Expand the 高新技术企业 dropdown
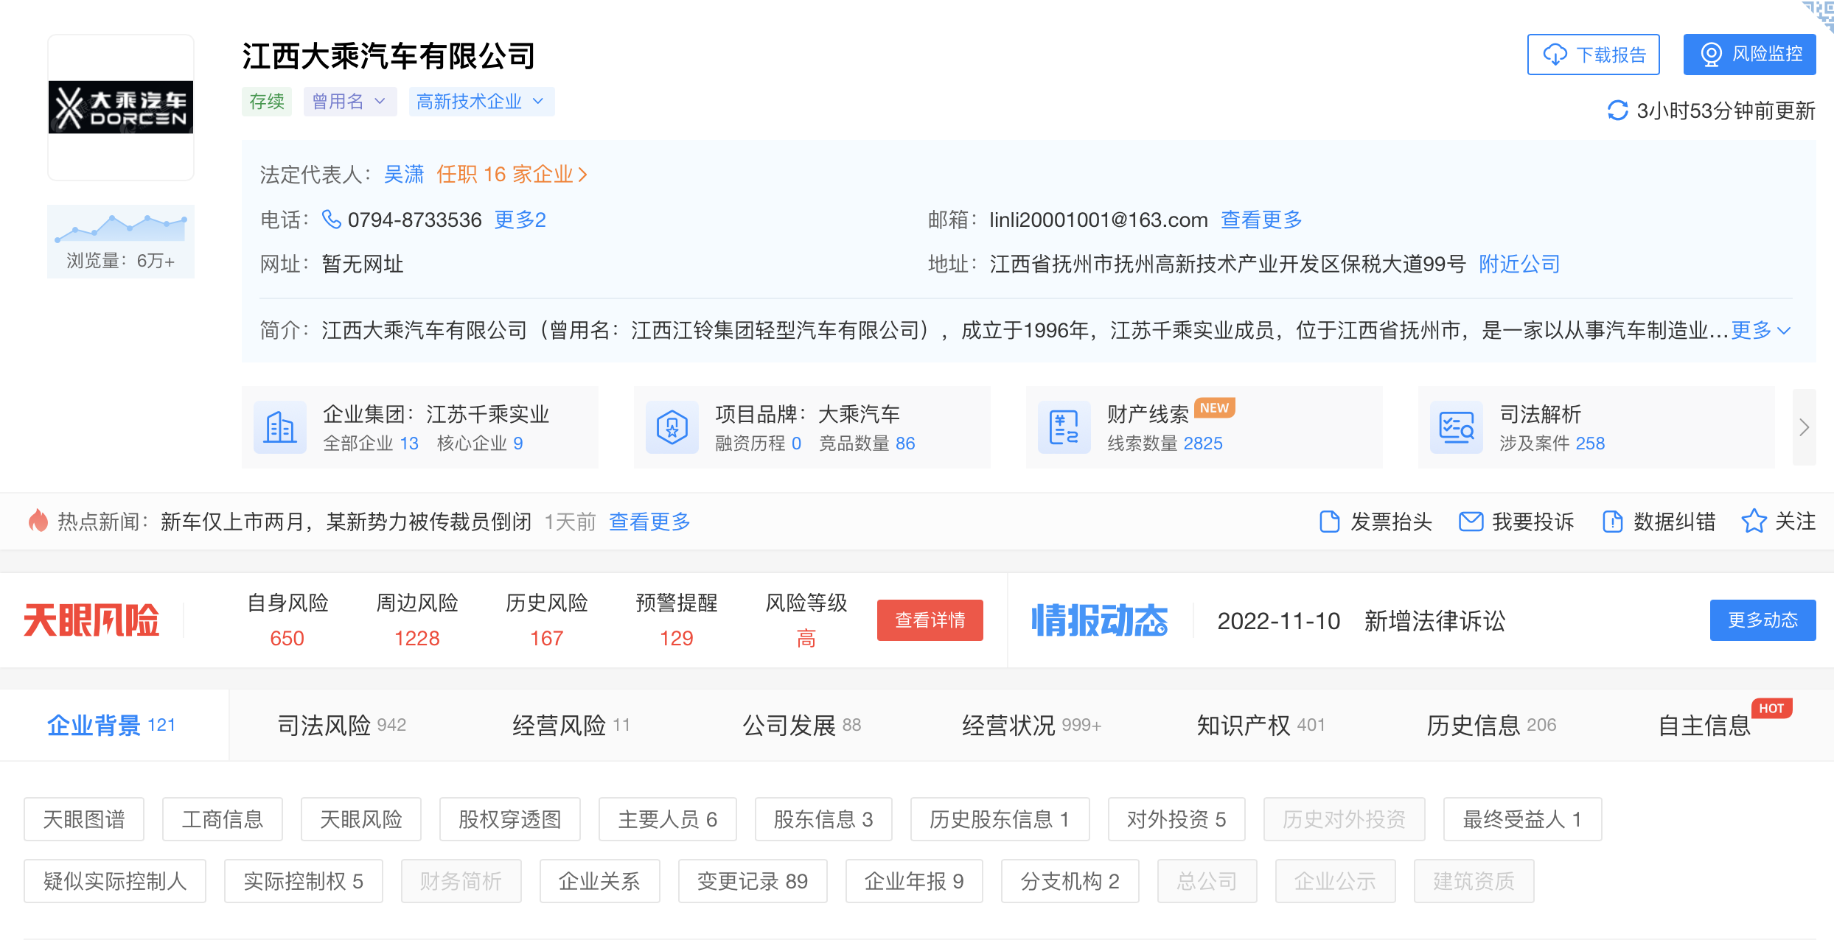 tap(481, 102)
